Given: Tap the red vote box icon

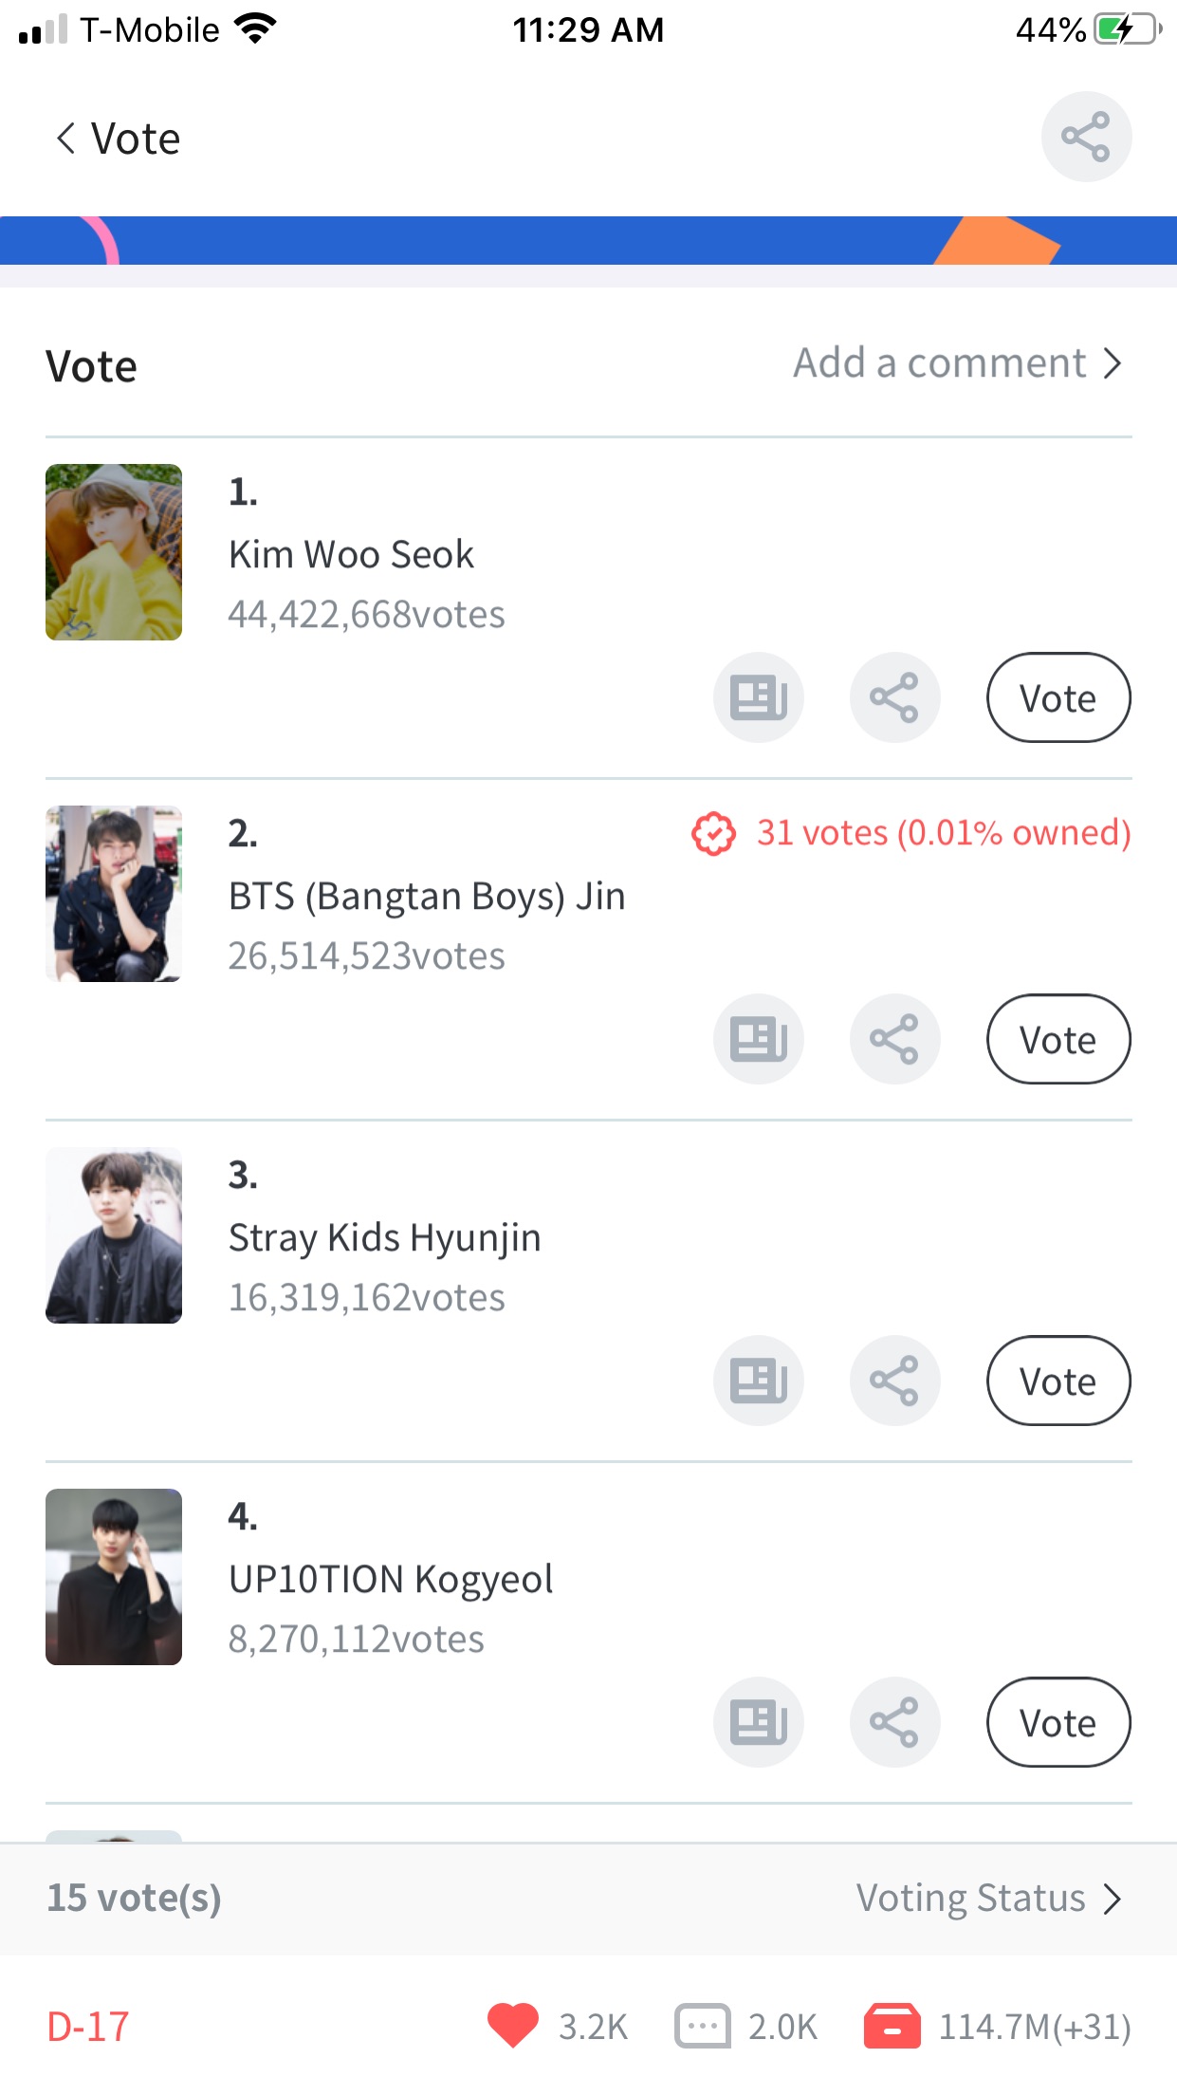Looking at the screenshot, I should [x=892, y=2026].
